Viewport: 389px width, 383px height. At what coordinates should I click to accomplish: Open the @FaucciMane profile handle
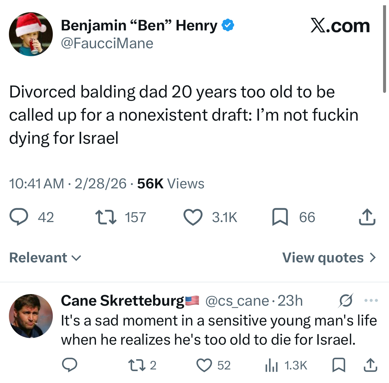(107, 43)
